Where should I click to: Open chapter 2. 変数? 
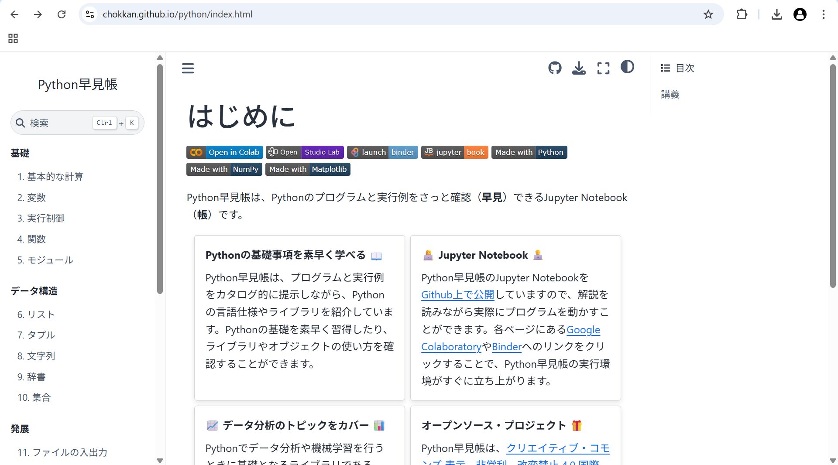coord(31,198)
